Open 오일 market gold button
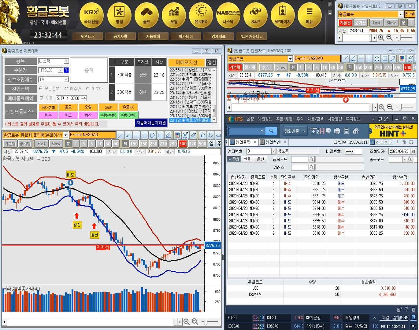The image size is (419, 330). [174, 15]
